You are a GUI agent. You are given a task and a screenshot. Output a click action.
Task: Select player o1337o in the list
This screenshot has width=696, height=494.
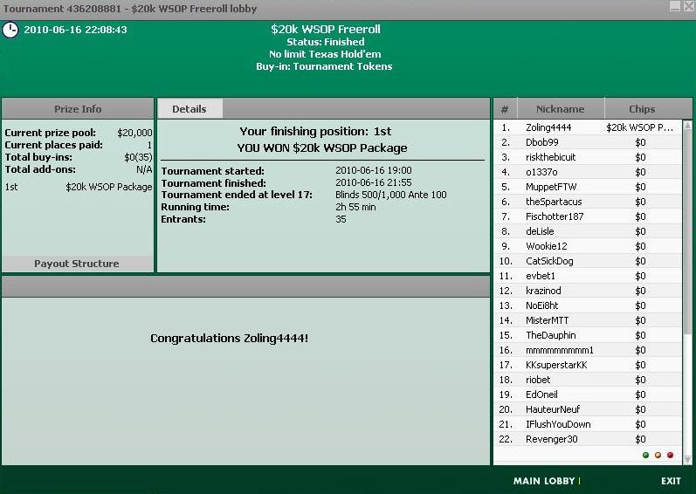588,172
